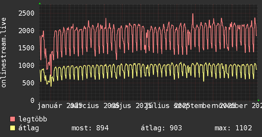The height and width of the screenshot is (137, 262).
Task: Click the green arrow atop the y-axis
Action: click(40, 4)
